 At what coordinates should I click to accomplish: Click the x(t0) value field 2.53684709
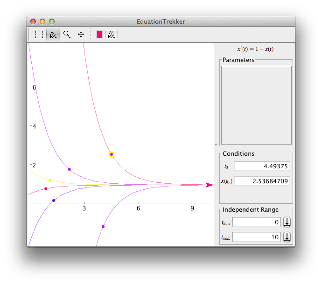[262, 181]
